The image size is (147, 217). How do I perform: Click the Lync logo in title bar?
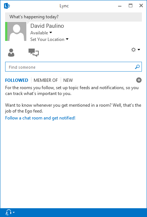pos(7,6)
